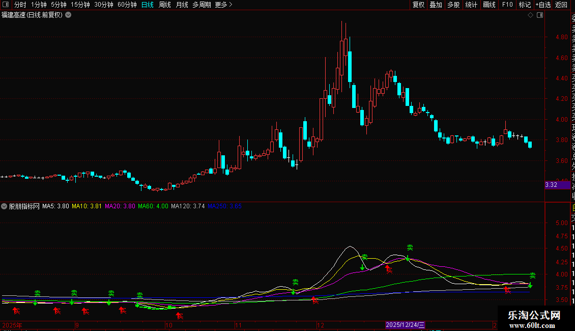Select the 60分钟 period

pos(127,5)
